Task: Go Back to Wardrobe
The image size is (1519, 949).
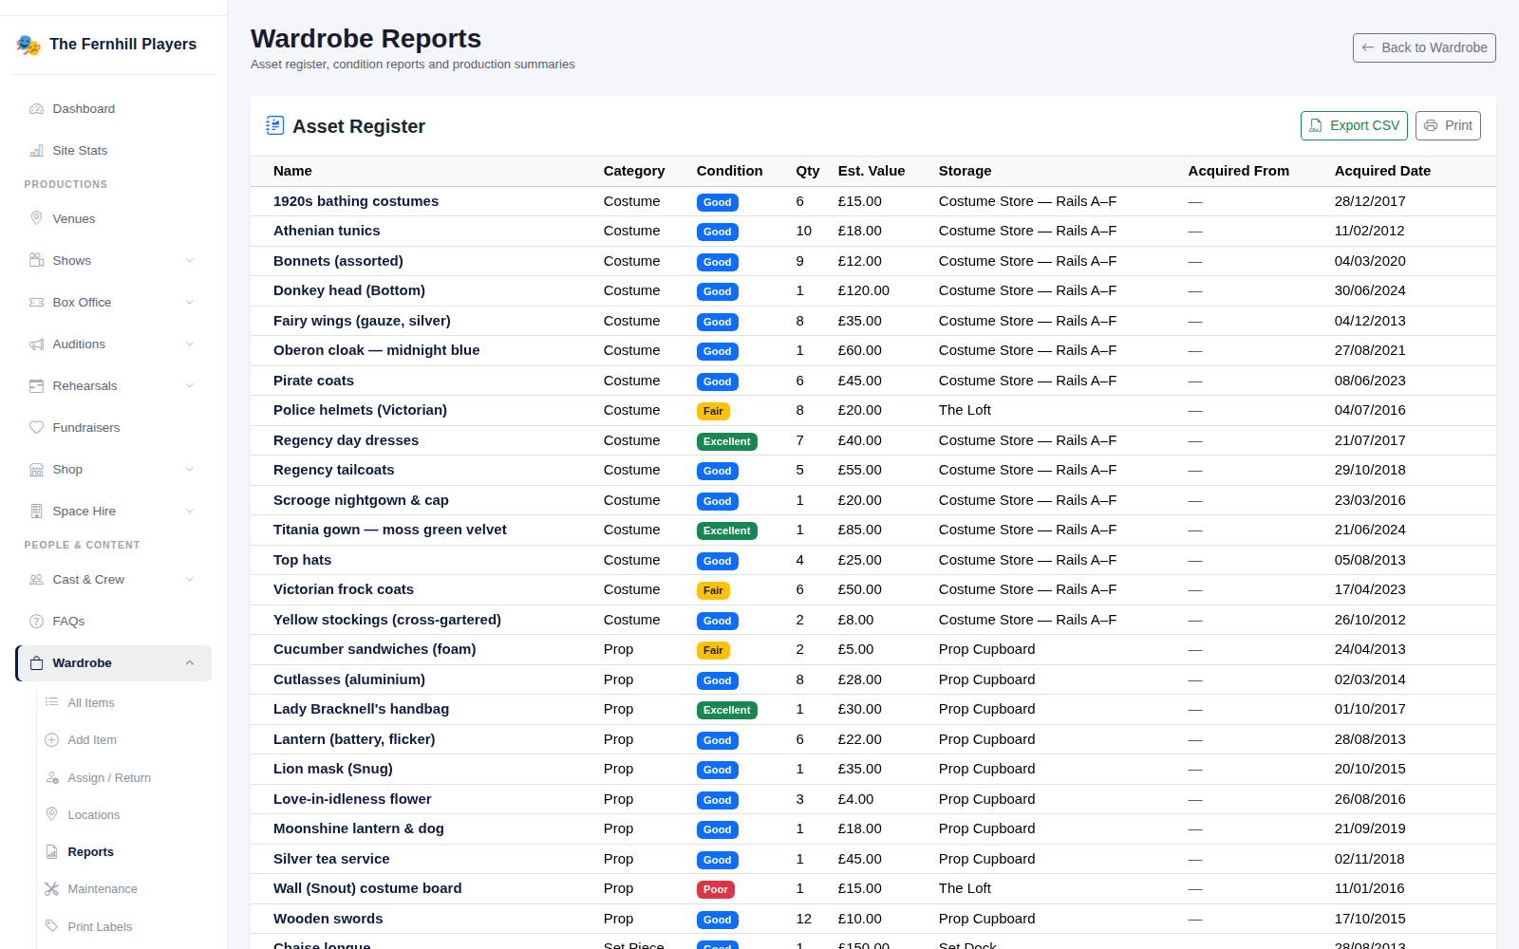Action: [x=1424, y=47]
